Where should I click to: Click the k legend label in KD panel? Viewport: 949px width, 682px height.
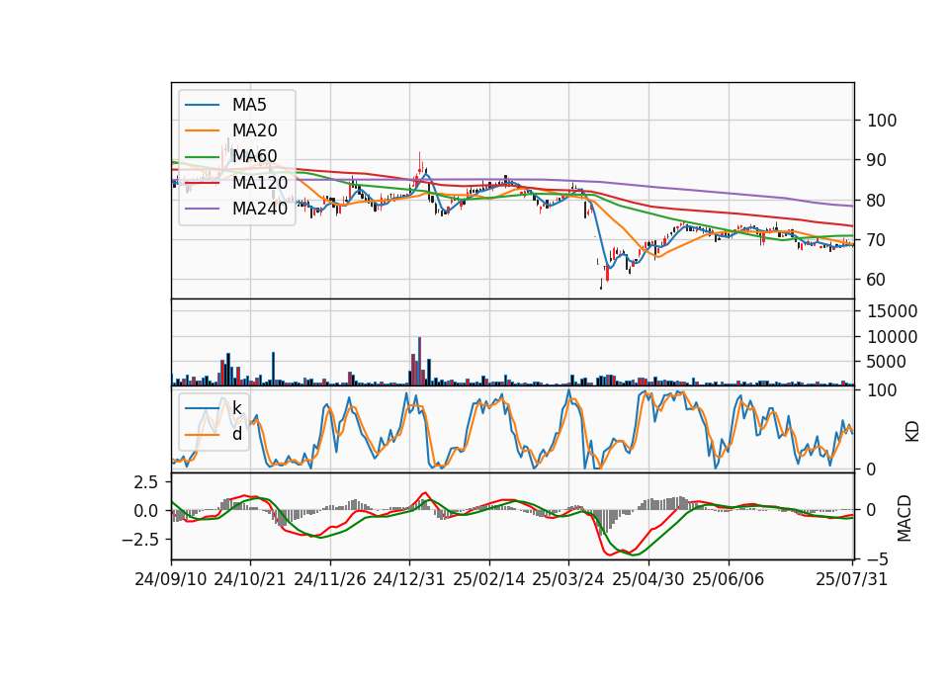click(x=237, y=408)
